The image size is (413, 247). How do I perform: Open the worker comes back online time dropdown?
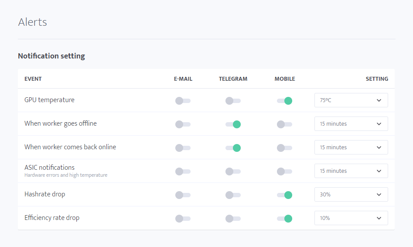coord(351,148)
